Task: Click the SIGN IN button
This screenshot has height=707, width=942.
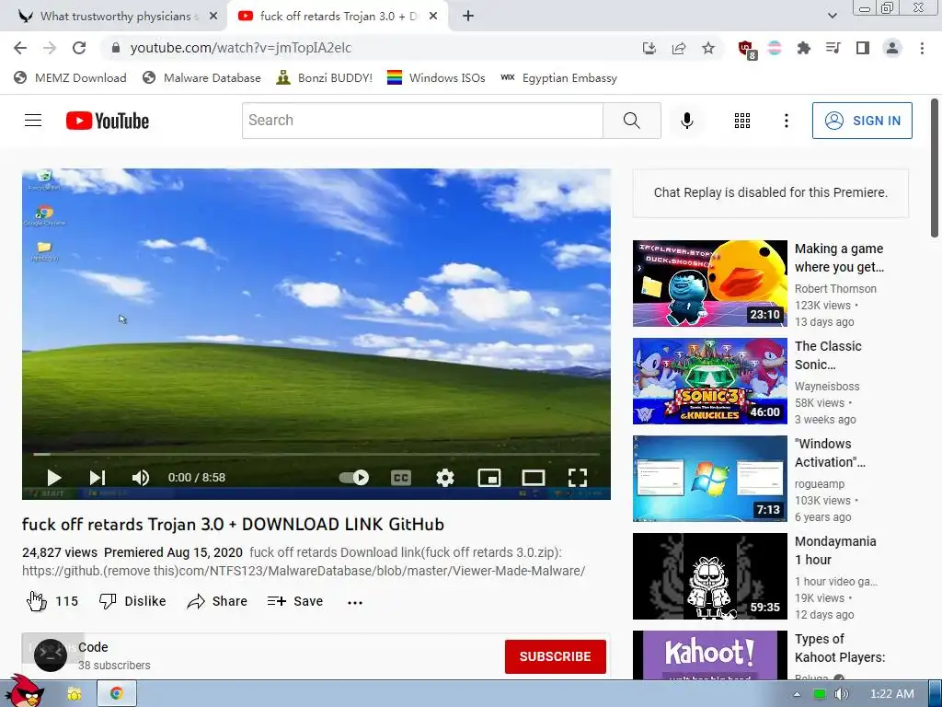Action: click(x=862, y=121)
